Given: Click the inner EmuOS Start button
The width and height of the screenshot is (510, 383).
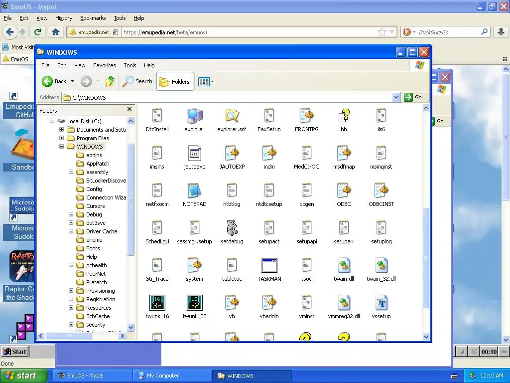Looking at the screenshot, I should [x=15, y=352].
